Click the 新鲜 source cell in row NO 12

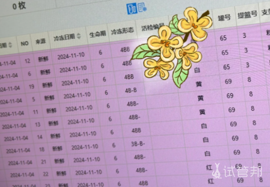pos(43,59)
